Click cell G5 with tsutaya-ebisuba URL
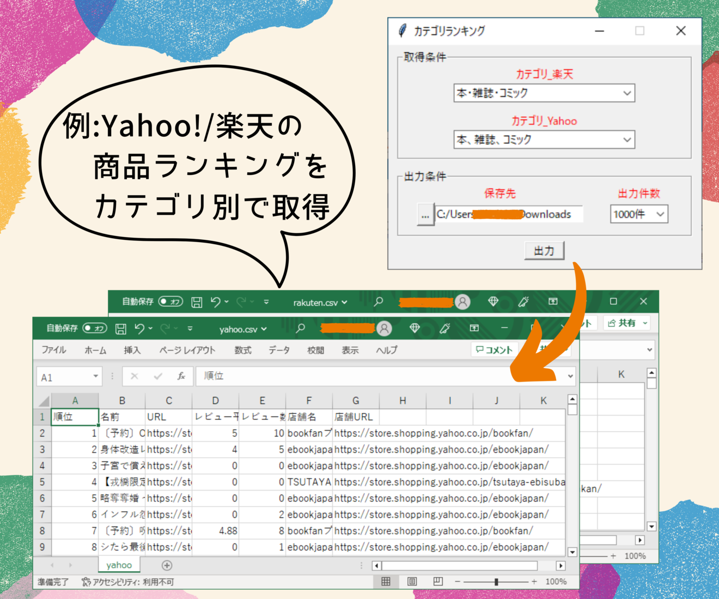The height and width of the screenshot is (599, 719). pos(449,482)
